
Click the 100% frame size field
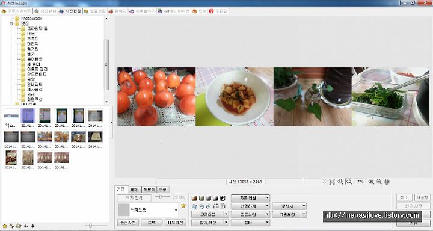point(180,197)
